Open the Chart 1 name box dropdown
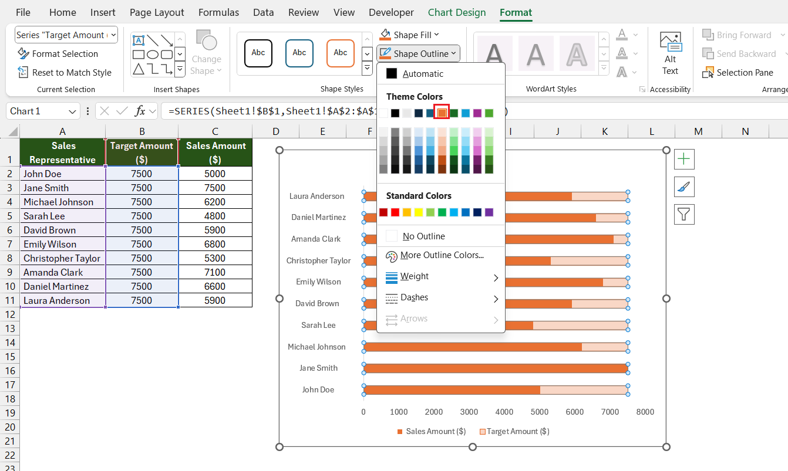 coord(73,111)
